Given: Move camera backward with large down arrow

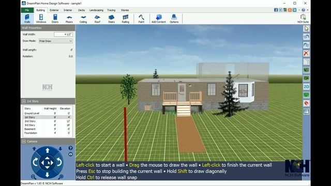Looking at the screenshot, I should (47, 175).
